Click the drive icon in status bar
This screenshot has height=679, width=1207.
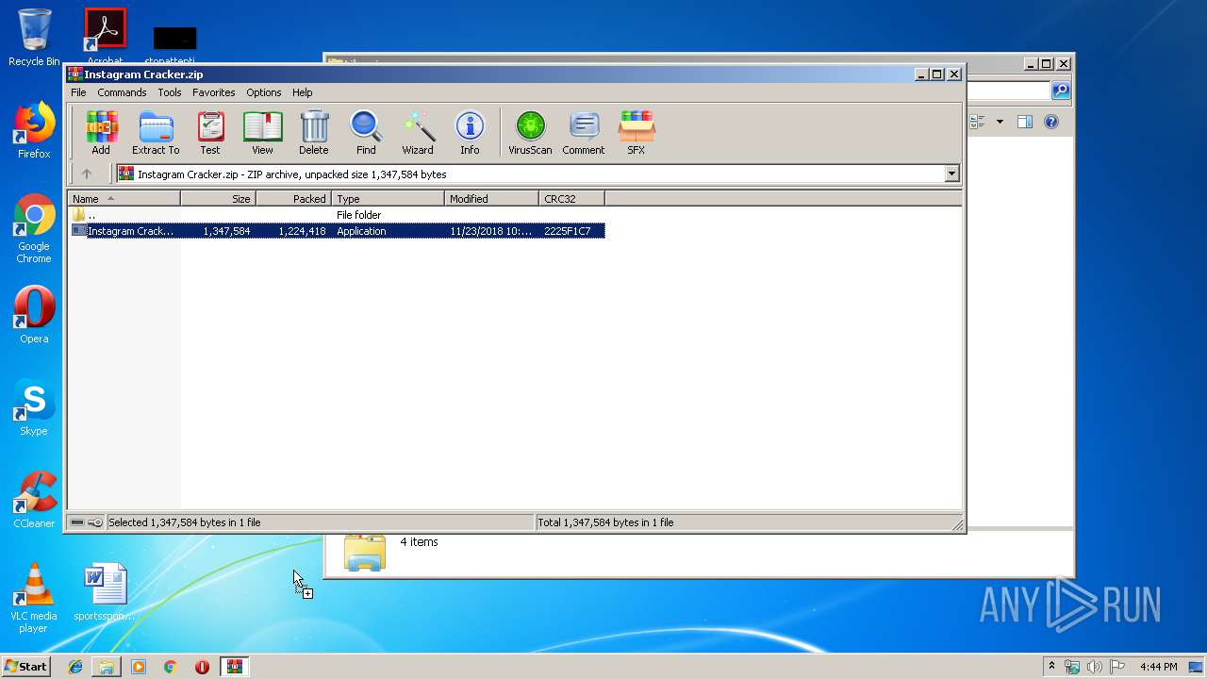pyautogui.click(x=77, y=522)
